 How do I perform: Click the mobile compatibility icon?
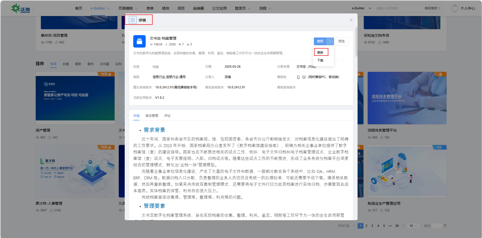pyautogui.click(x=298, y=77)
